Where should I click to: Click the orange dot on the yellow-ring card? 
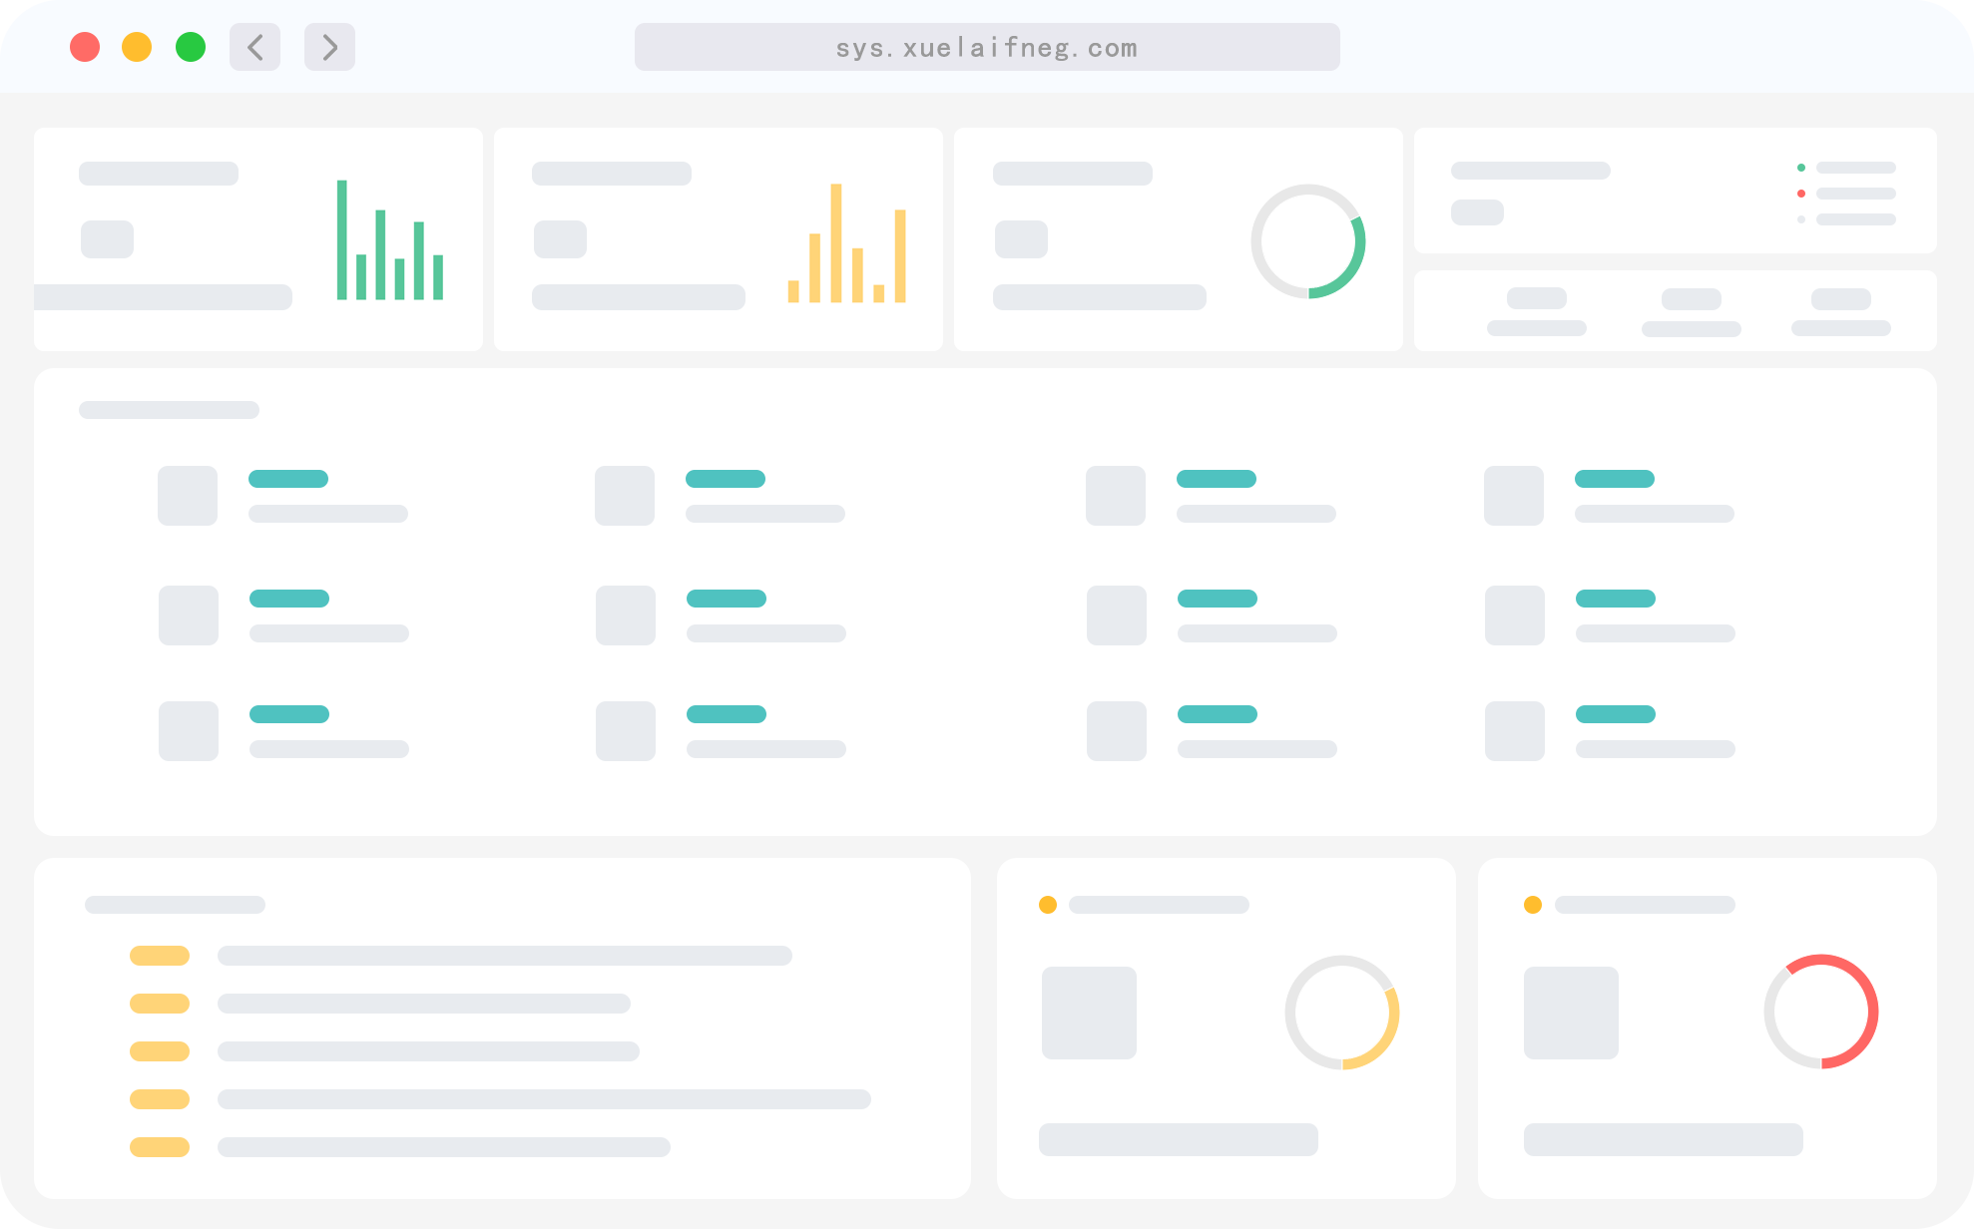click(x=1047, y=905)
